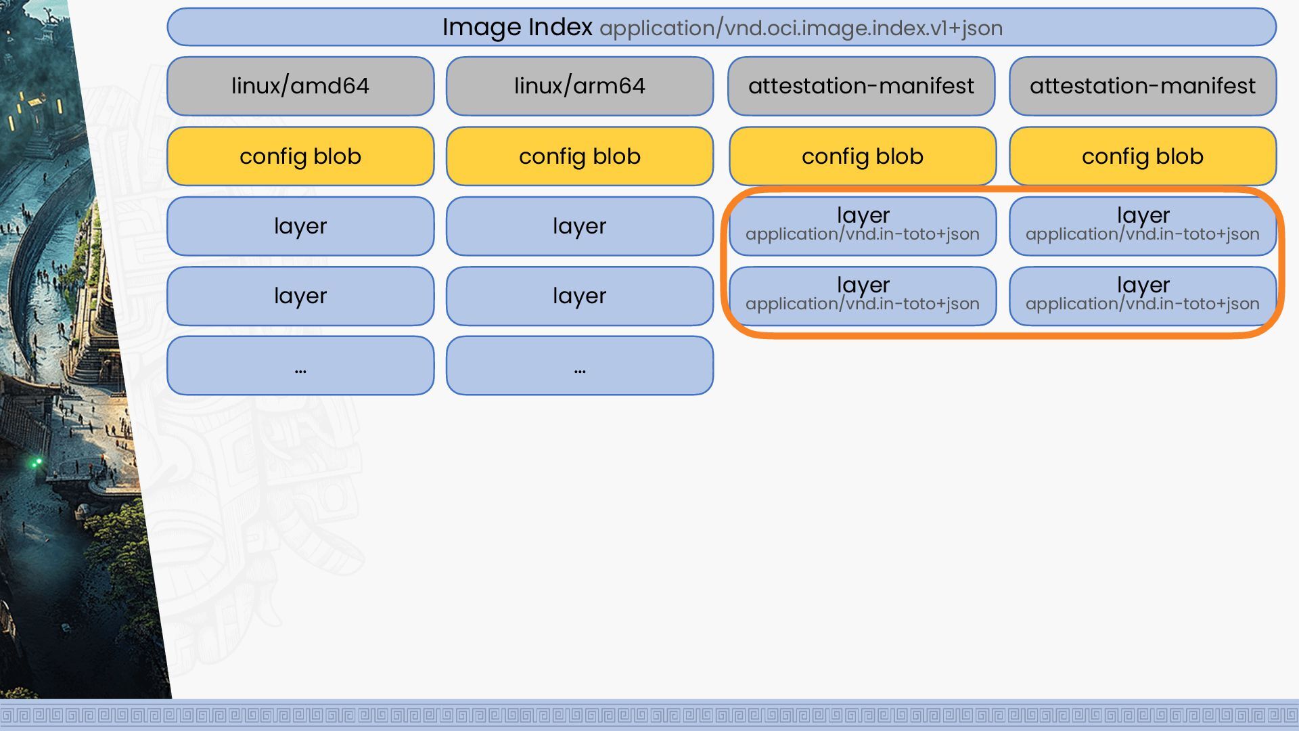Click the first layer box under linux/arm64
The height and width of the screenshot is (731, 1299).
click(580, 226)
